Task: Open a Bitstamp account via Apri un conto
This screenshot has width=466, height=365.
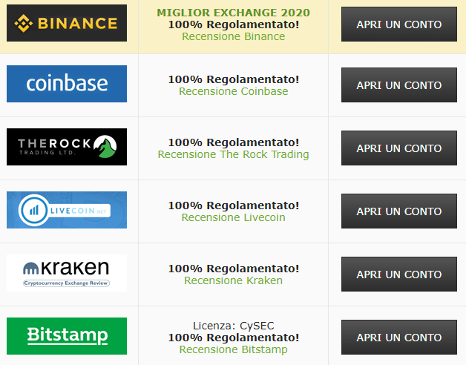Action: point(398,337)
